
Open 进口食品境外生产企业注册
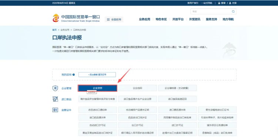(x=138, y=99)
